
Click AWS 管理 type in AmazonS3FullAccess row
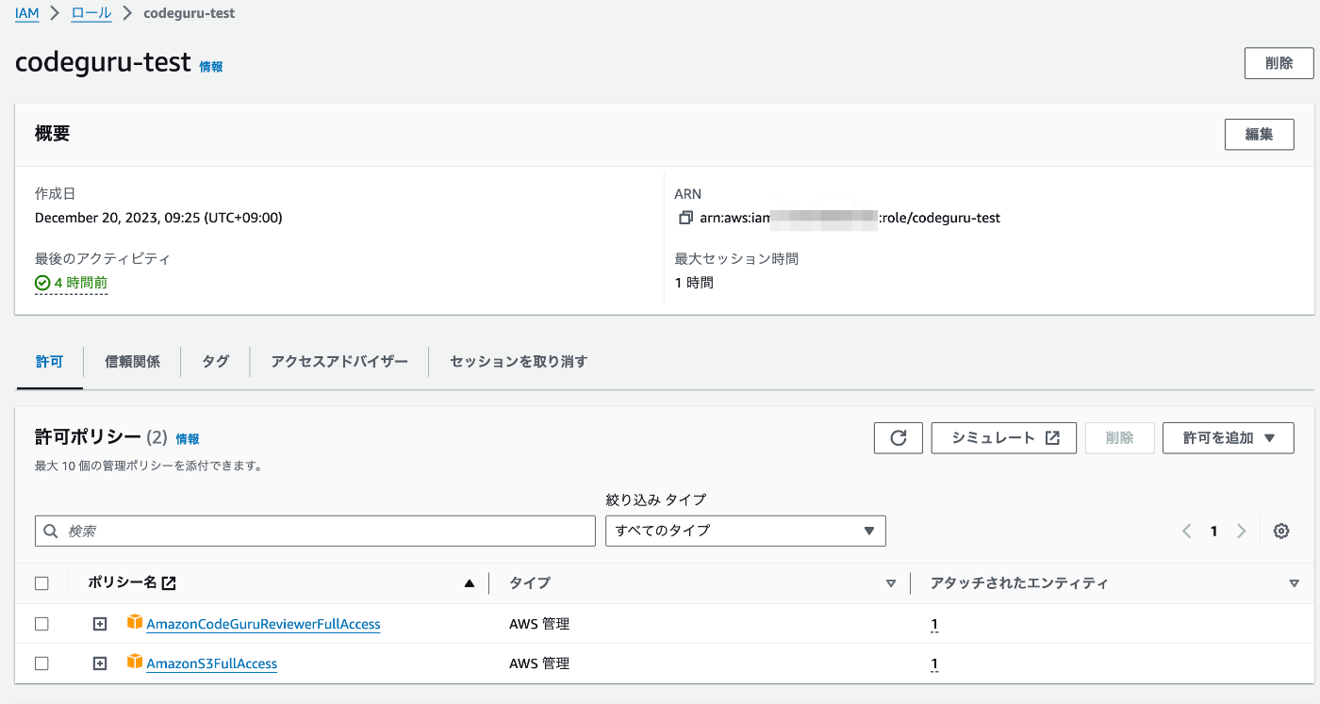coord(539,663)
